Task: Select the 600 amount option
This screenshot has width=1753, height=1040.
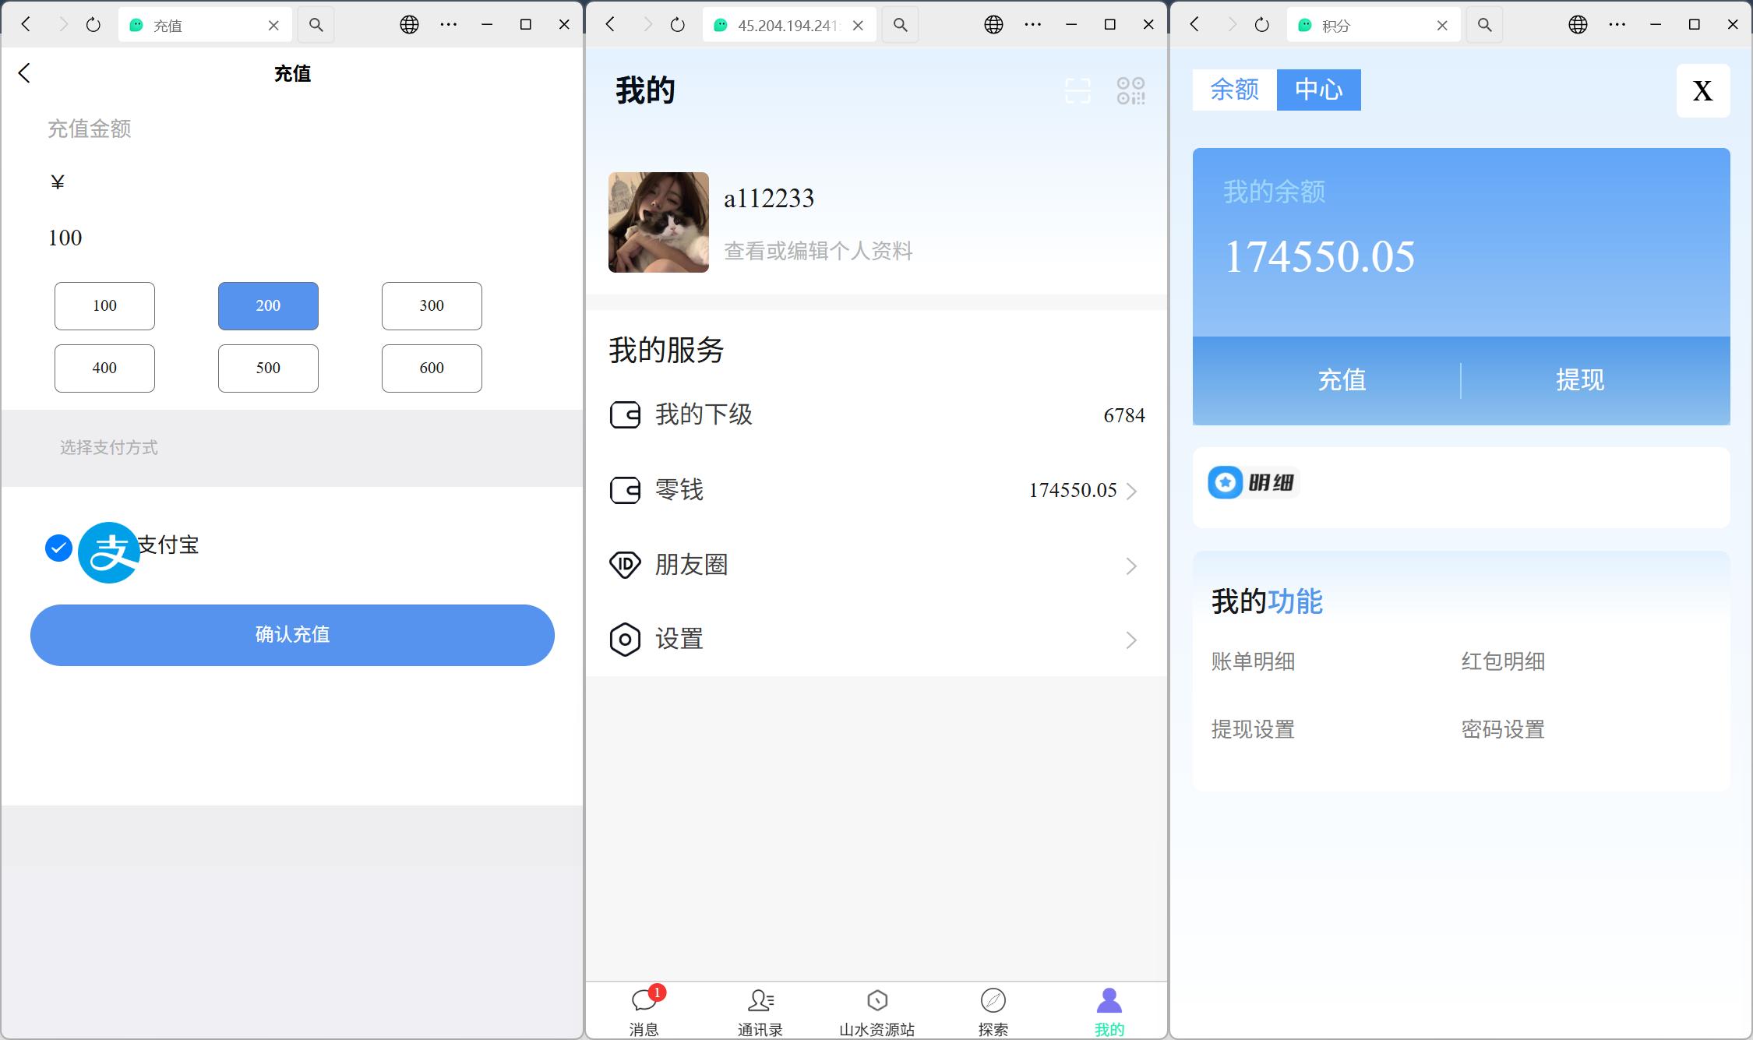Action: (432, 368)
